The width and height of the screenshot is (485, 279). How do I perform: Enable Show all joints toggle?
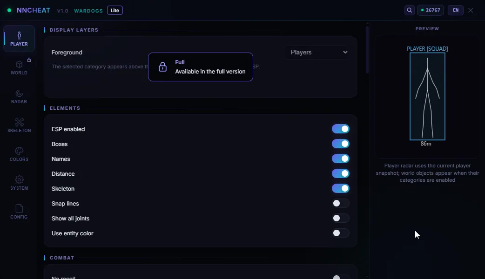(341, 218)
